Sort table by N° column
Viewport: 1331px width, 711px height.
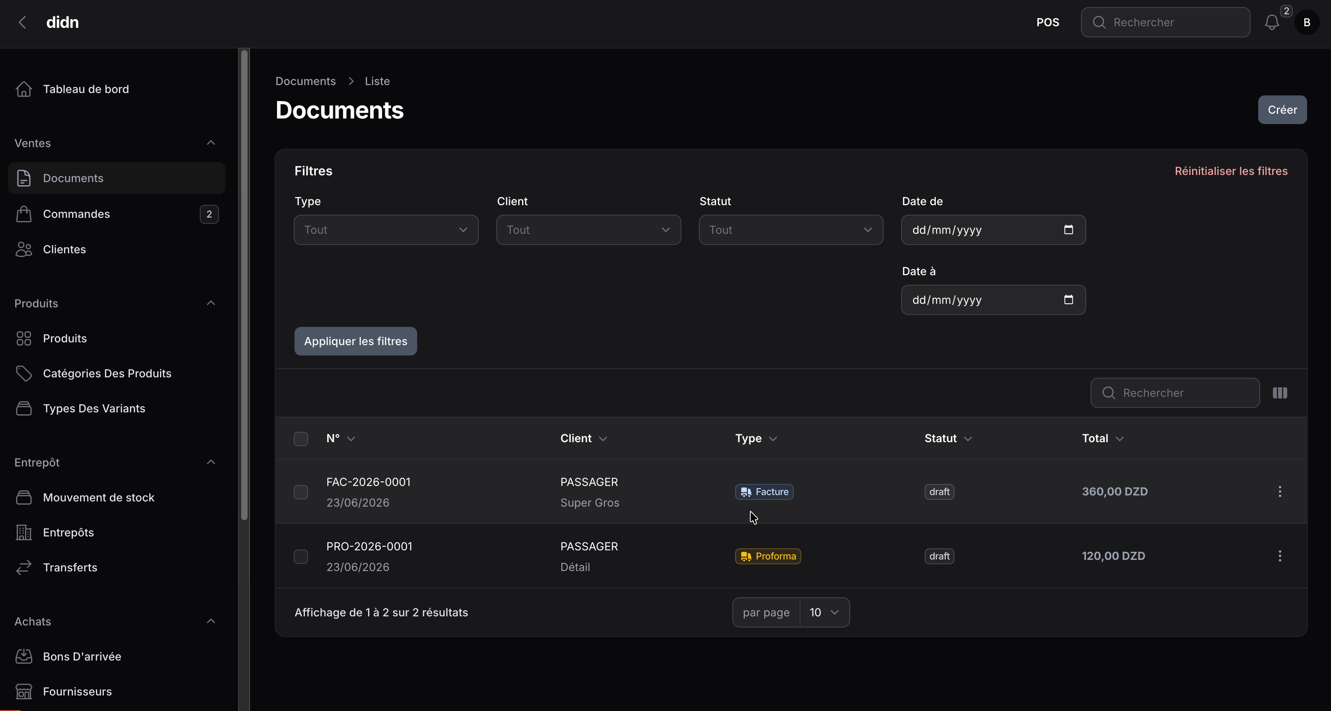coord(340,438)
